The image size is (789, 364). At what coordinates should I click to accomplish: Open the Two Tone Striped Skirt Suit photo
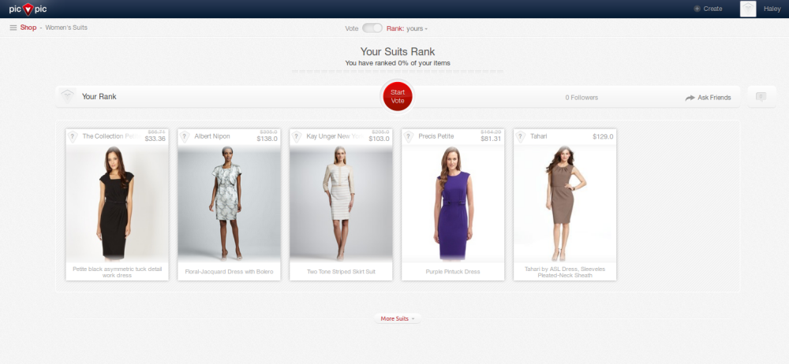coord(341,203)
